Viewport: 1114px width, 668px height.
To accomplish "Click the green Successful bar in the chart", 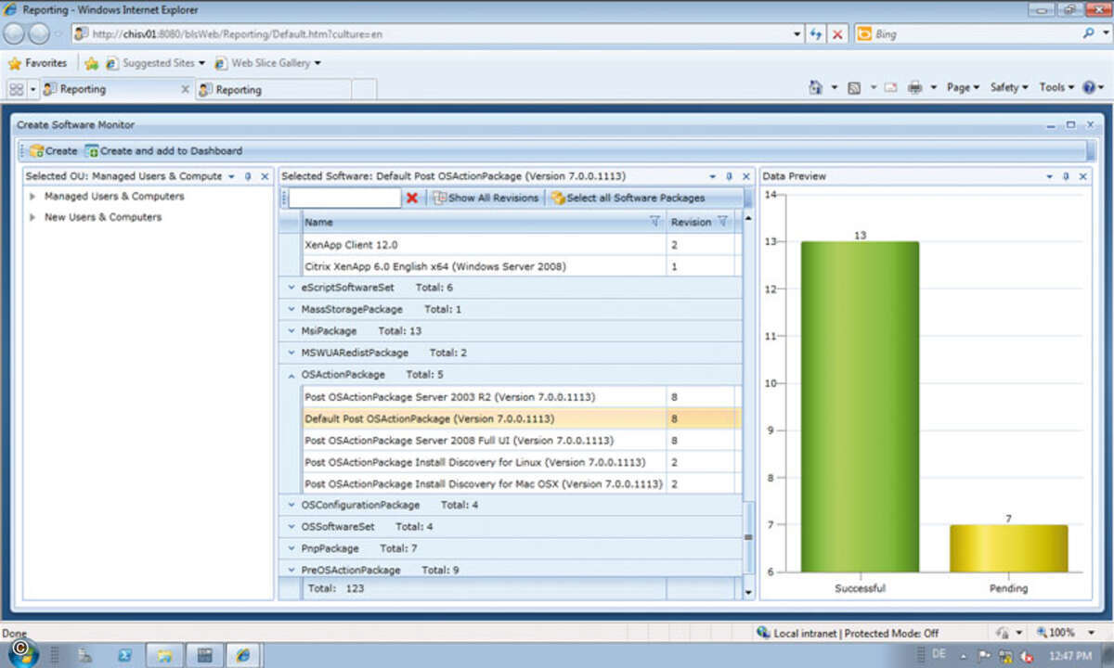I will coord(860,407).
